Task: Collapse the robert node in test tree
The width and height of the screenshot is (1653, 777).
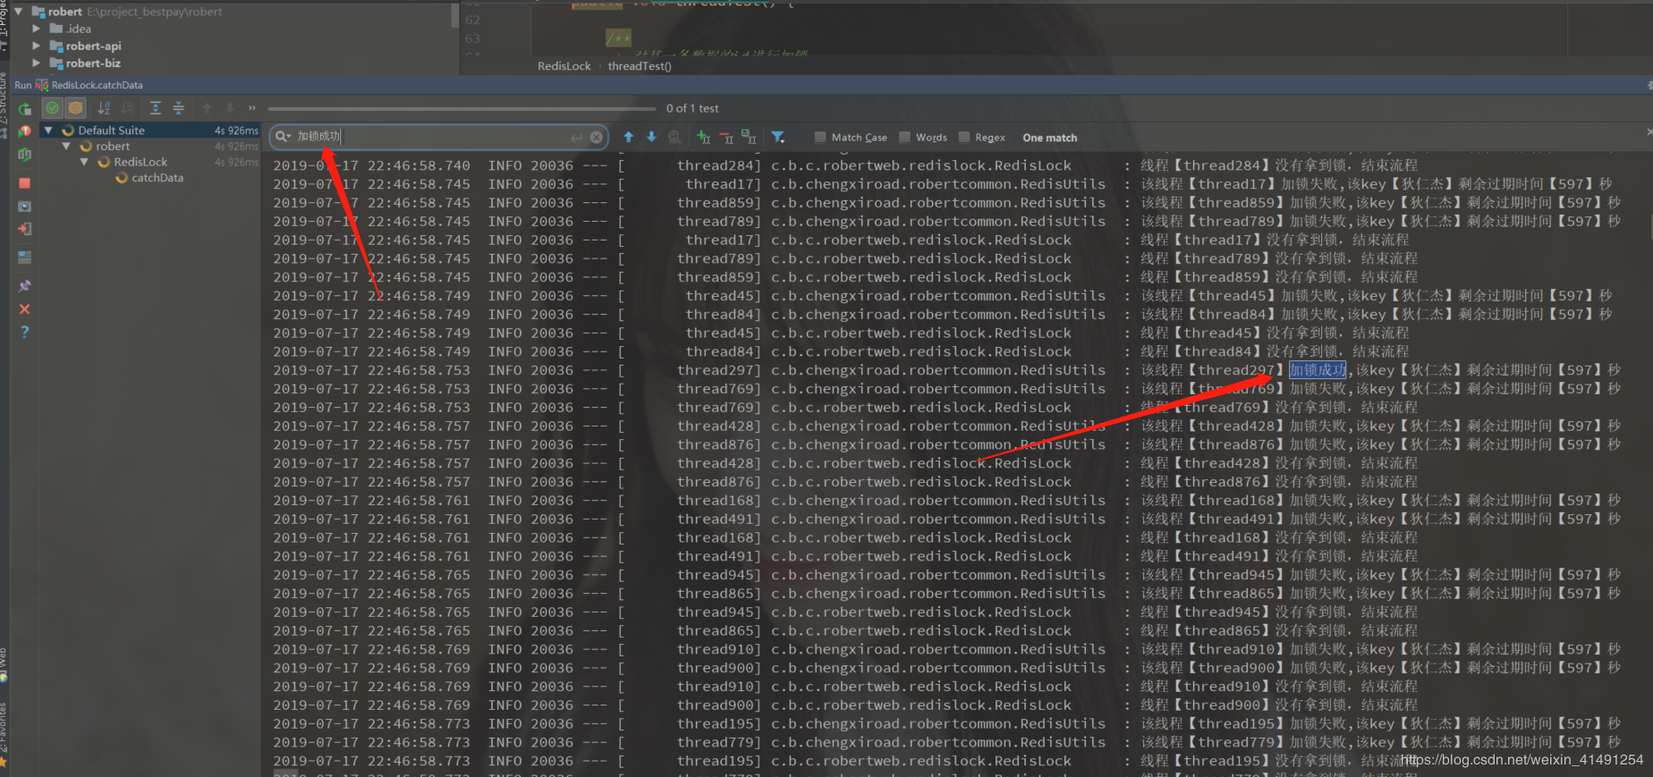Action: [66, 146]
